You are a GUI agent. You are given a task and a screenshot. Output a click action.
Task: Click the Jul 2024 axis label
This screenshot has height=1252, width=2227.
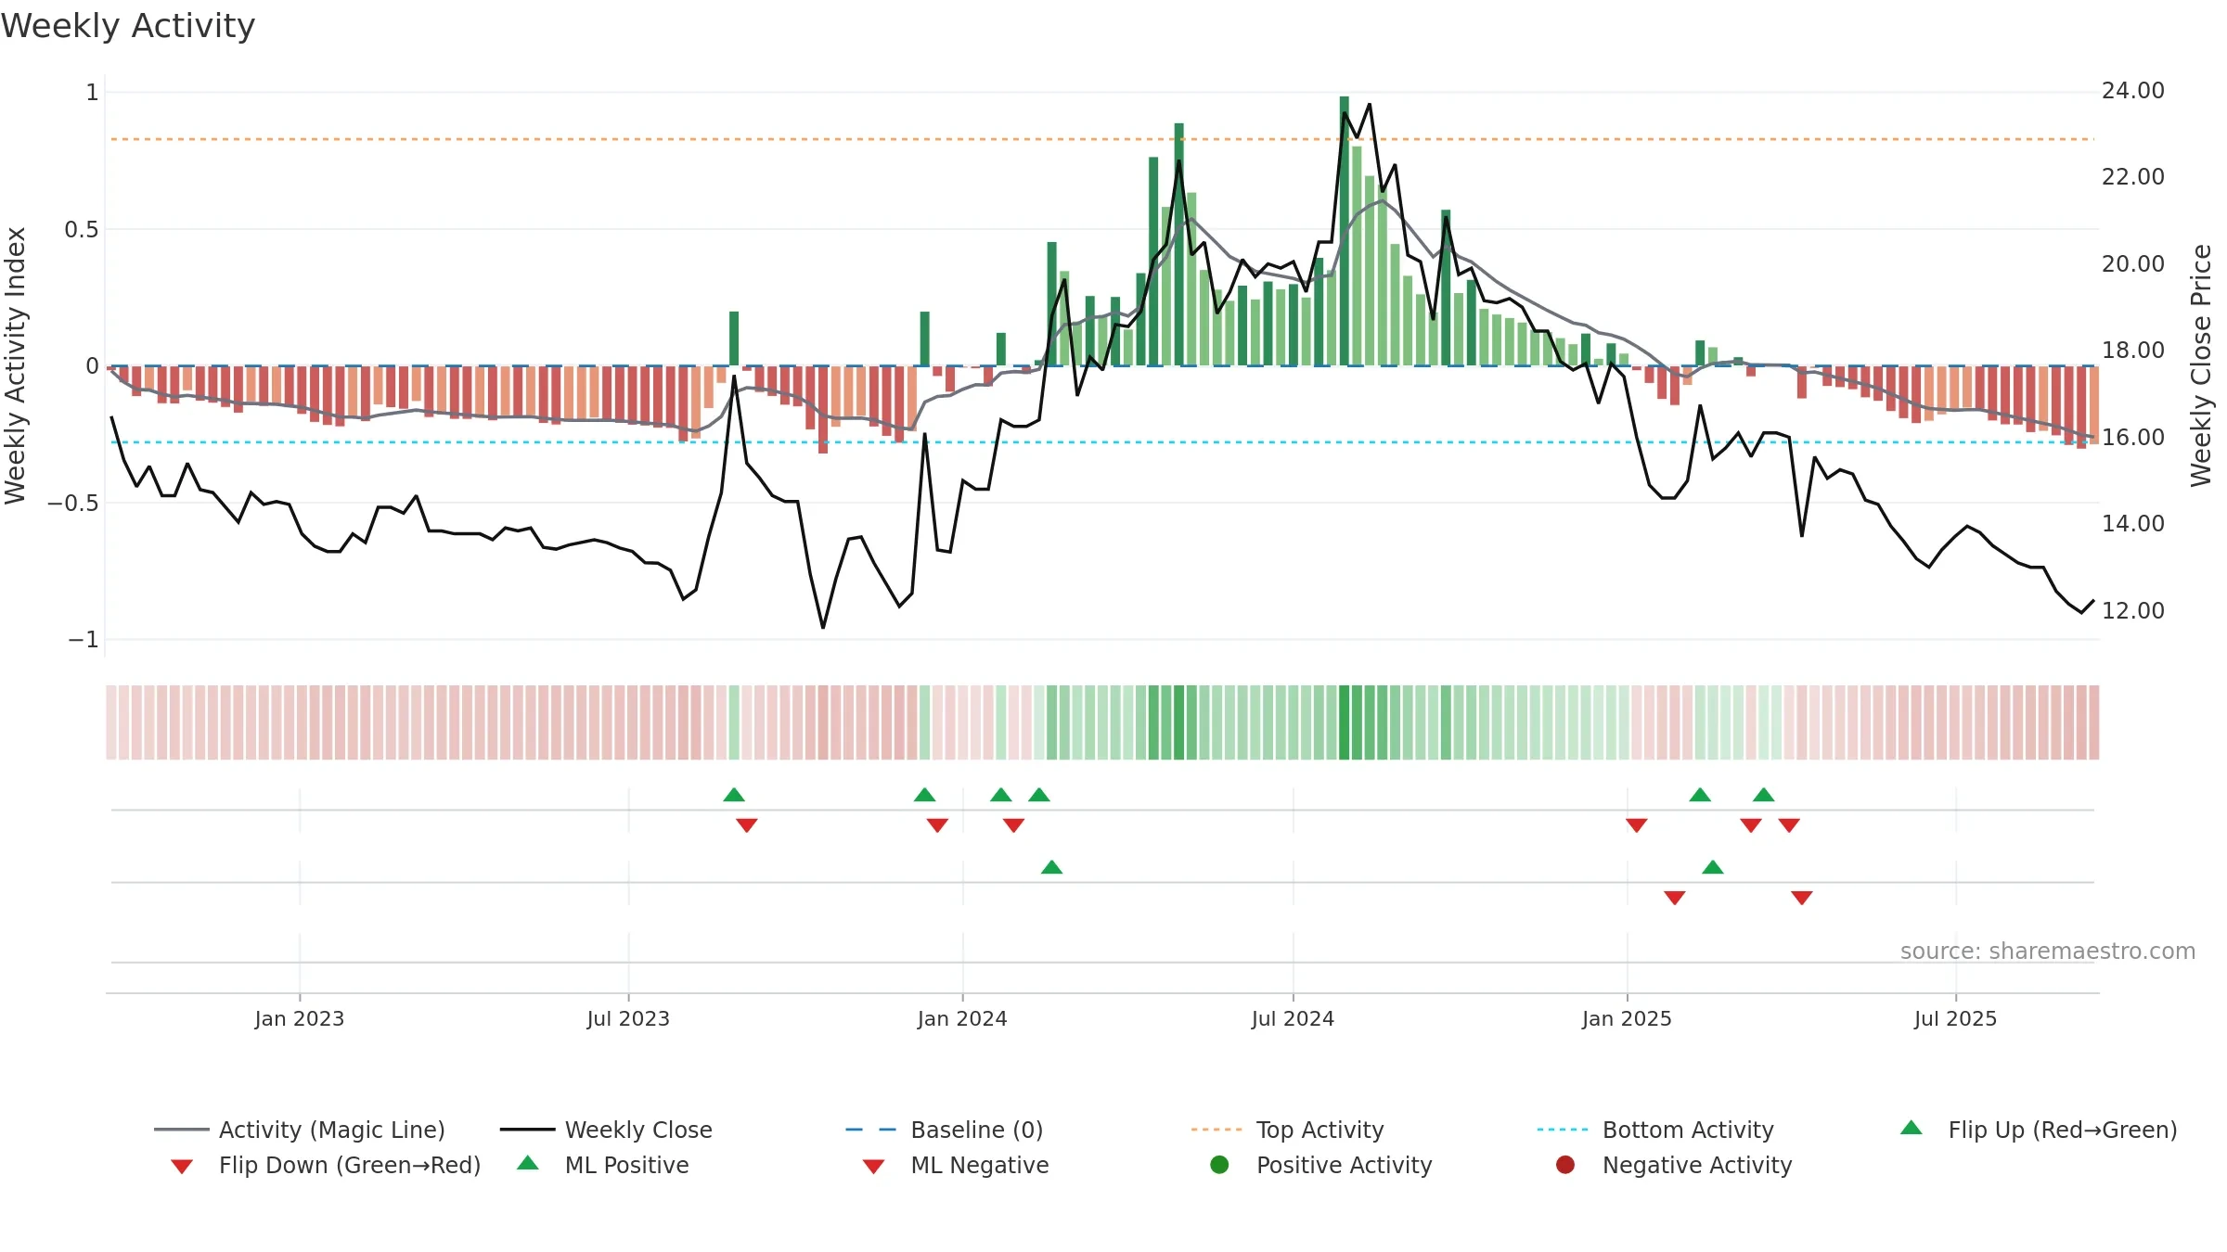coord(1293,1018)
